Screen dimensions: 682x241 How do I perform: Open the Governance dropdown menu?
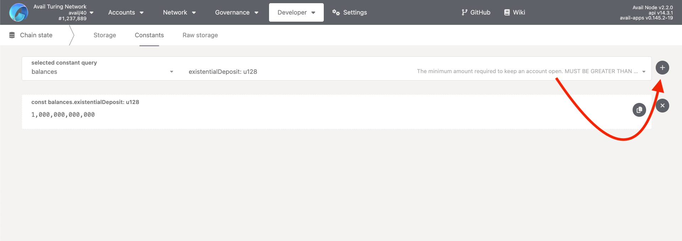tap(236, 12)
